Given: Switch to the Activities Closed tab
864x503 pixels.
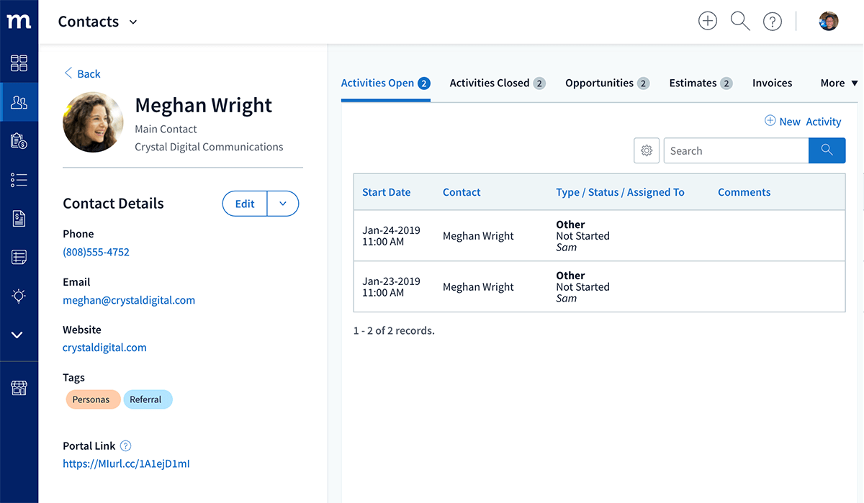Looking at the screenshot, I should click(x=498, y=83).
